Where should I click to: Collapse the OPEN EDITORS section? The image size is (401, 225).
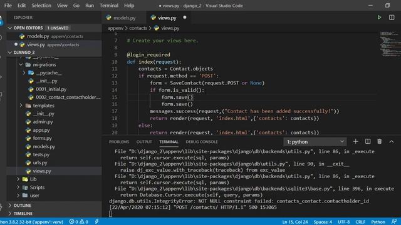(x=10, y=27)
